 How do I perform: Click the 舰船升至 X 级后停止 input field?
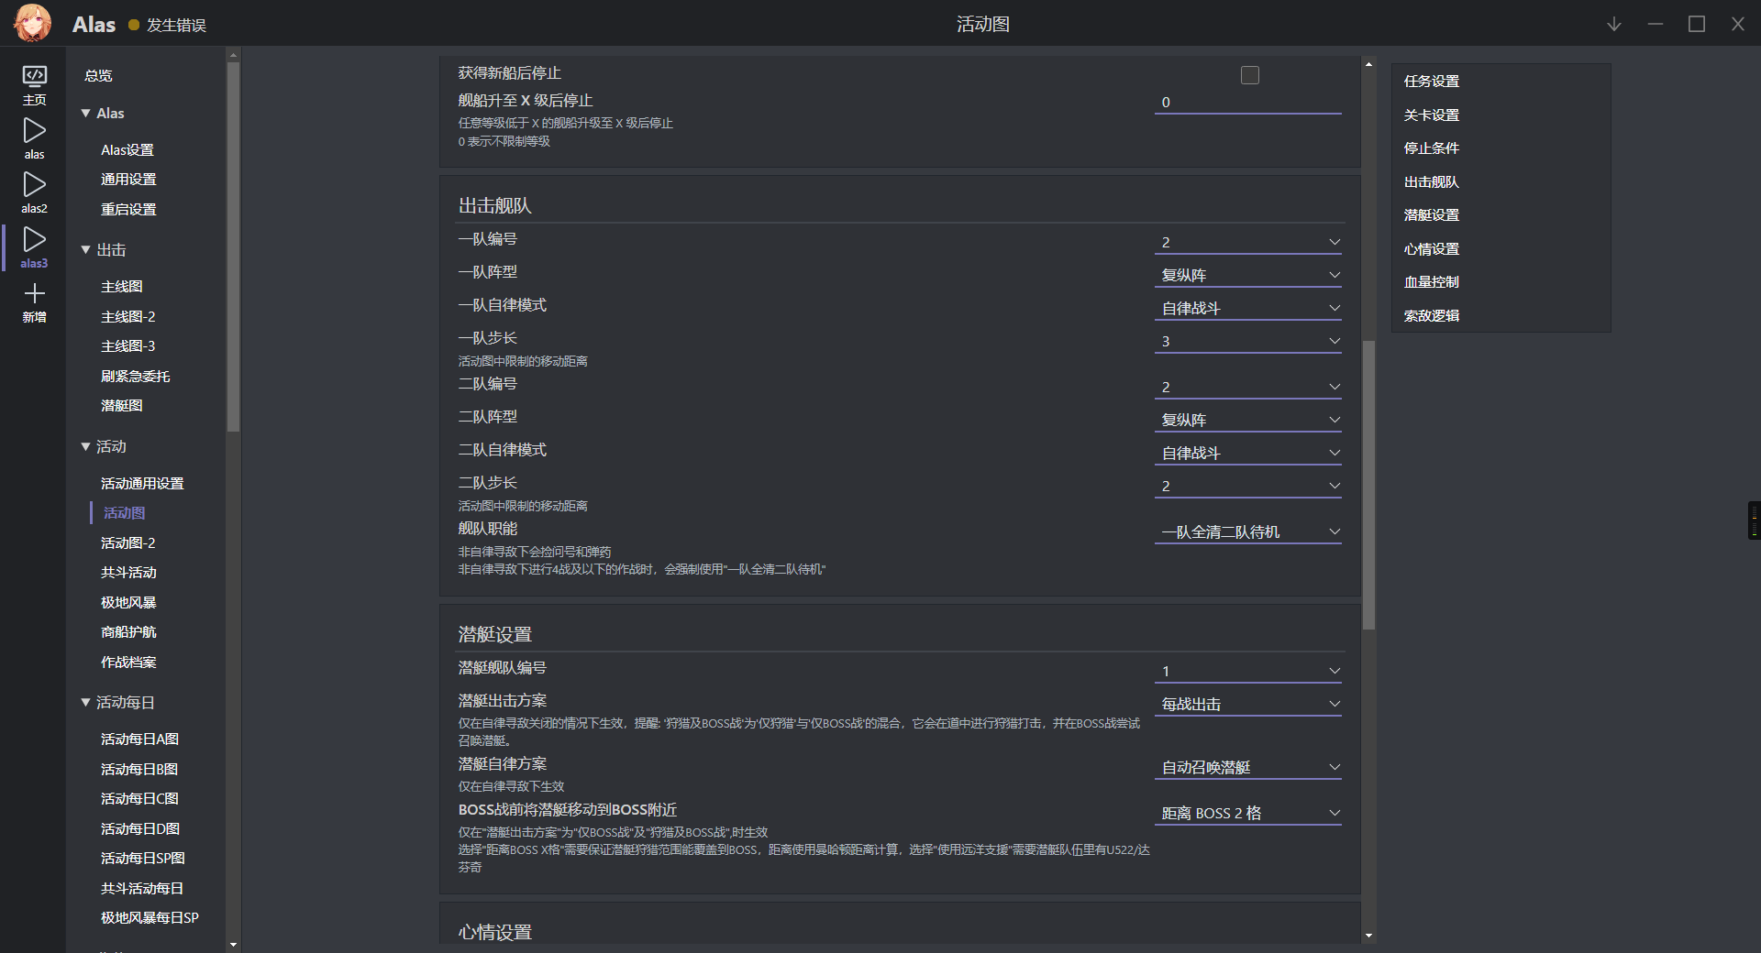pyautogui.click(x=1247, y=103)
